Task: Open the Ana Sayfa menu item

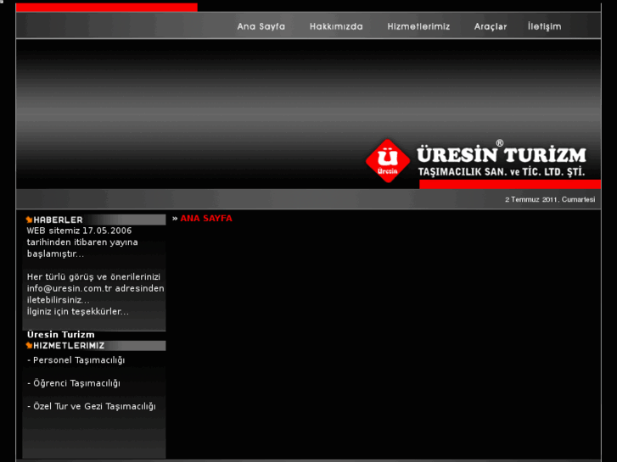Action: pyautogui.click(x=261, y=27)
